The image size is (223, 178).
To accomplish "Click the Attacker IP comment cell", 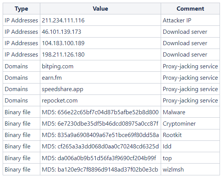I will [x=190, y=20].
